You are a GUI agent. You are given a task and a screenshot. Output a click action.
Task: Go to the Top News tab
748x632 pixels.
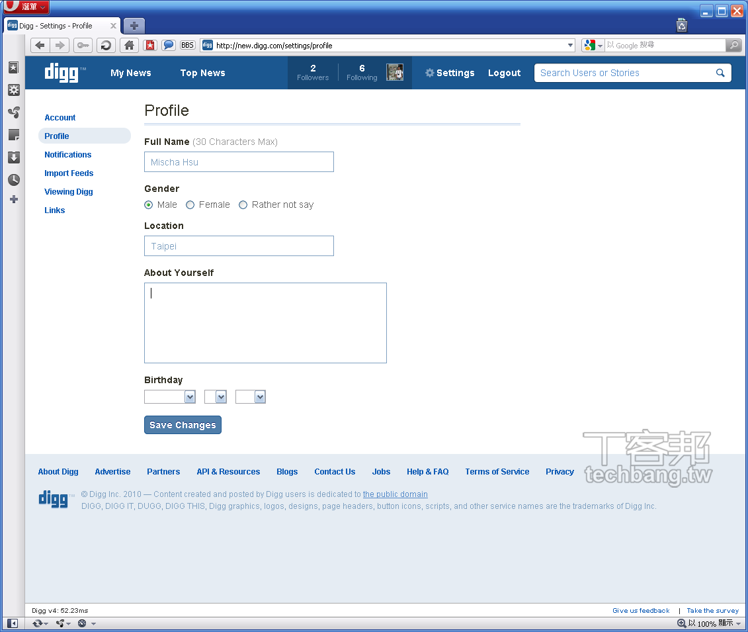(202, 73)
